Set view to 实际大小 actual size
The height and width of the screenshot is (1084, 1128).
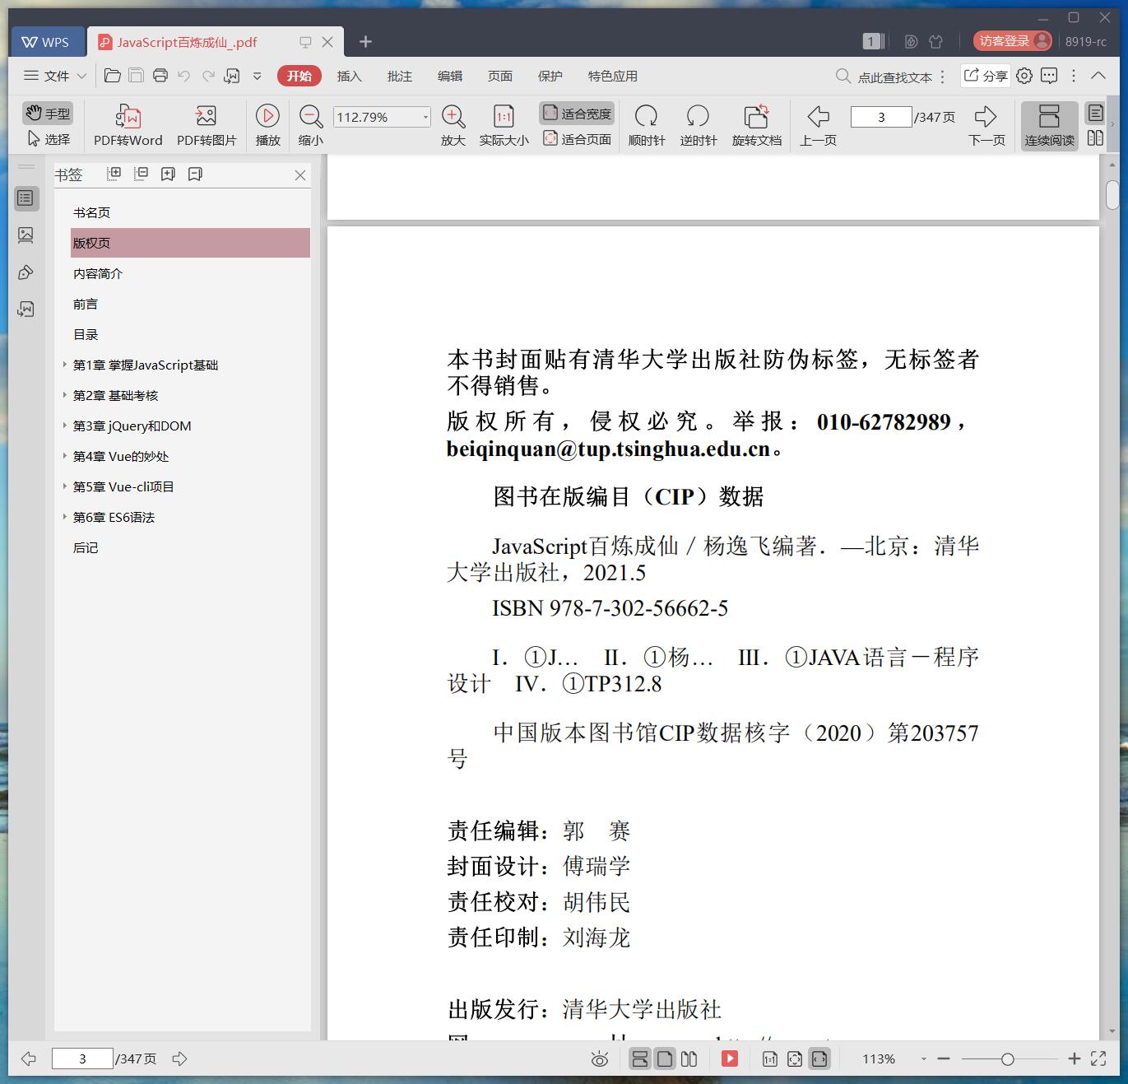(x=504, y=126)
